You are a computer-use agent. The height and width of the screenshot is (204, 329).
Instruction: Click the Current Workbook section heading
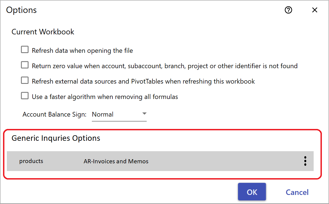43,32
